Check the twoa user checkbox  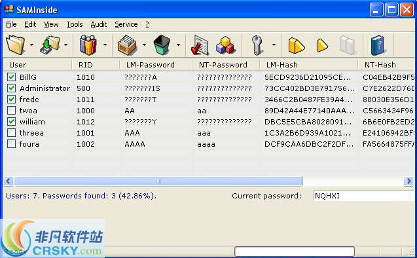(x=11, y=111)
